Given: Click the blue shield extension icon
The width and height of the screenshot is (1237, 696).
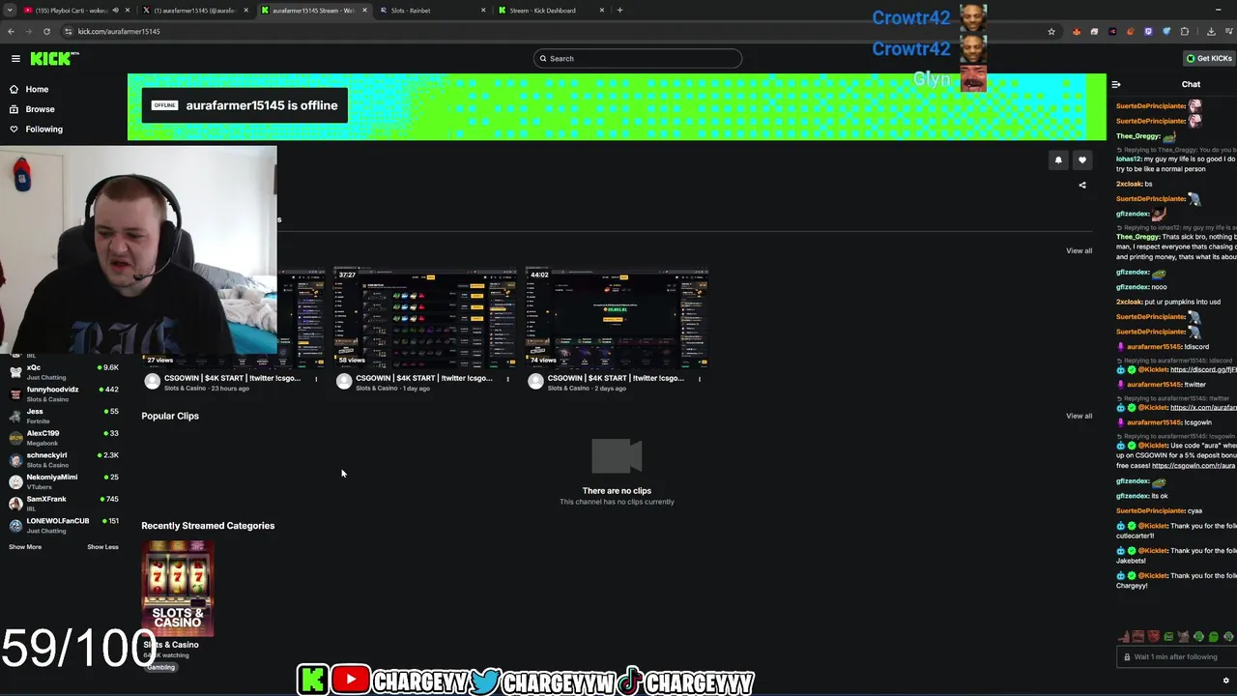Looking at the screenshot, I should pyautogui.click(x=1166, y=31).
